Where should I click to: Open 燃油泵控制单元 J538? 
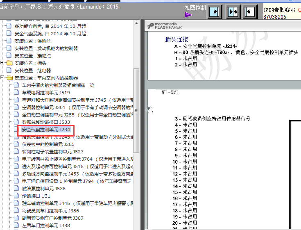coord(44,189)
